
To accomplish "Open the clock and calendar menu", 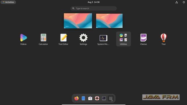I will (x=93, y=2).
